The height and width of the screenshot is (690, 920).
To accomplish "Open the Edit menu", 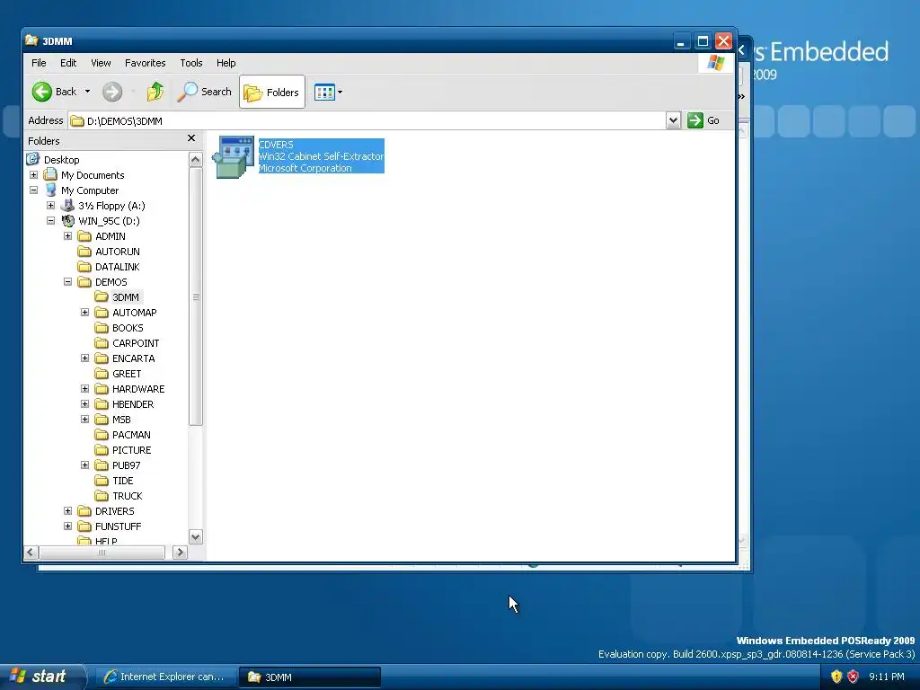I will coord(68,63).
